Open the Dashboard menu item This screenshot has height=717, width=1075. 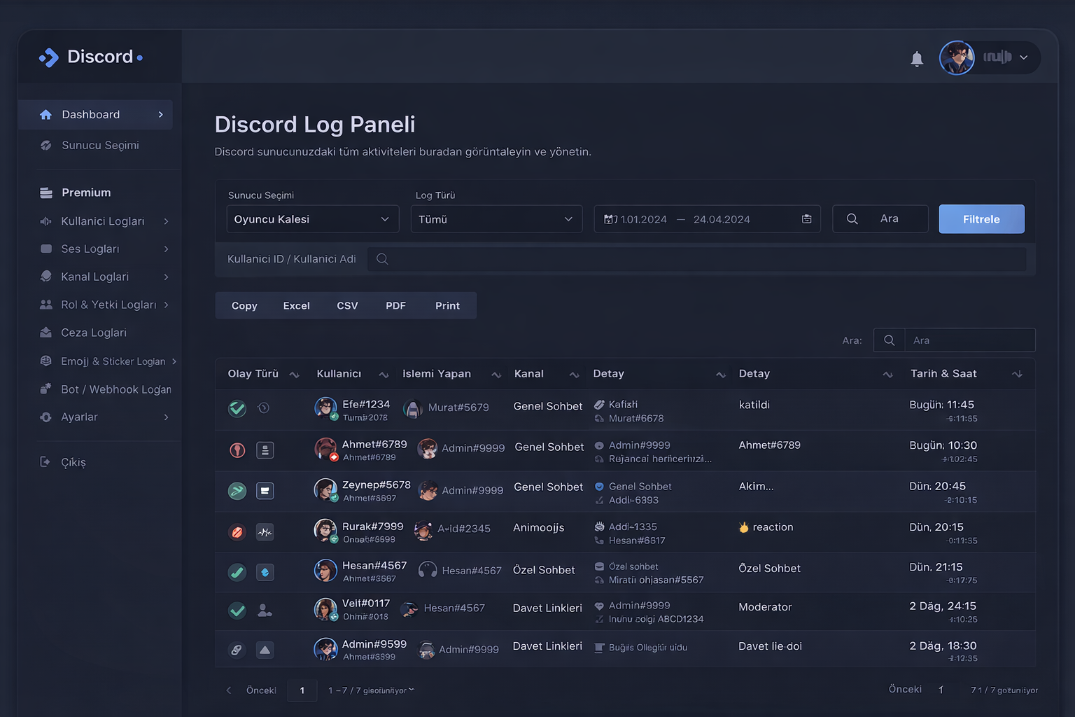95,115
